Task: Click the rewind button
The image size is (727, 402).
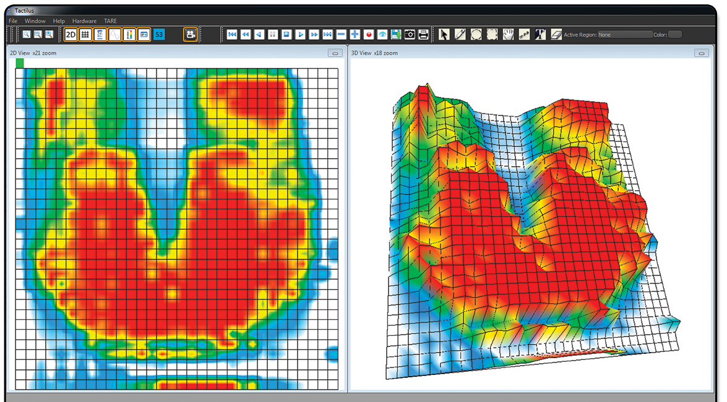Action: tap(246, 34)
